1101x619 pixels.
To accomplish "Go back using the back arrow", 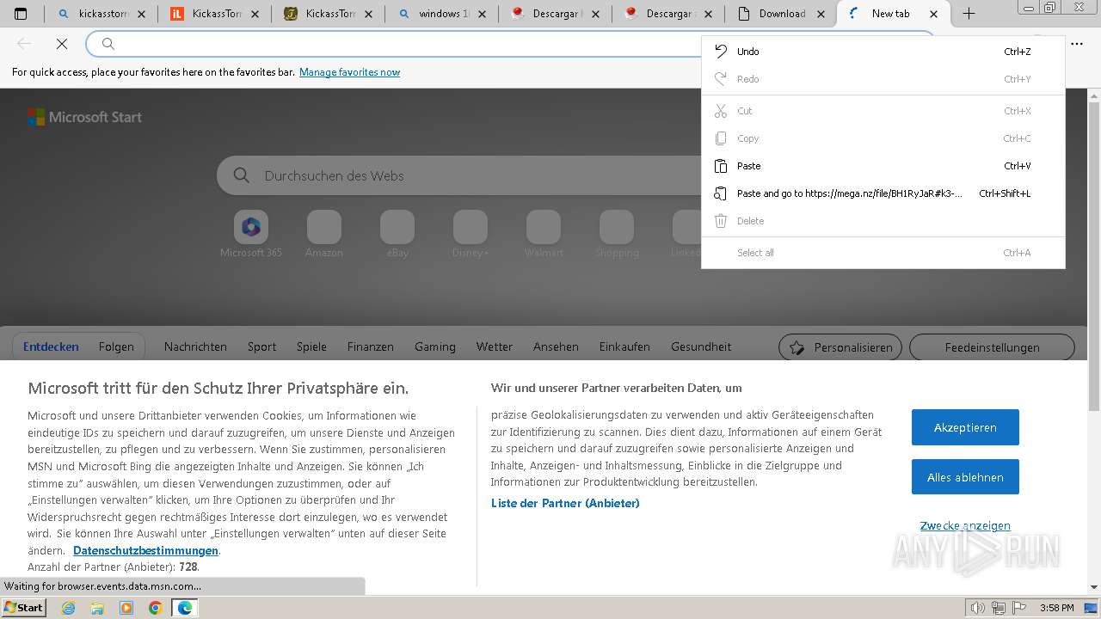I will coord(24,44).
